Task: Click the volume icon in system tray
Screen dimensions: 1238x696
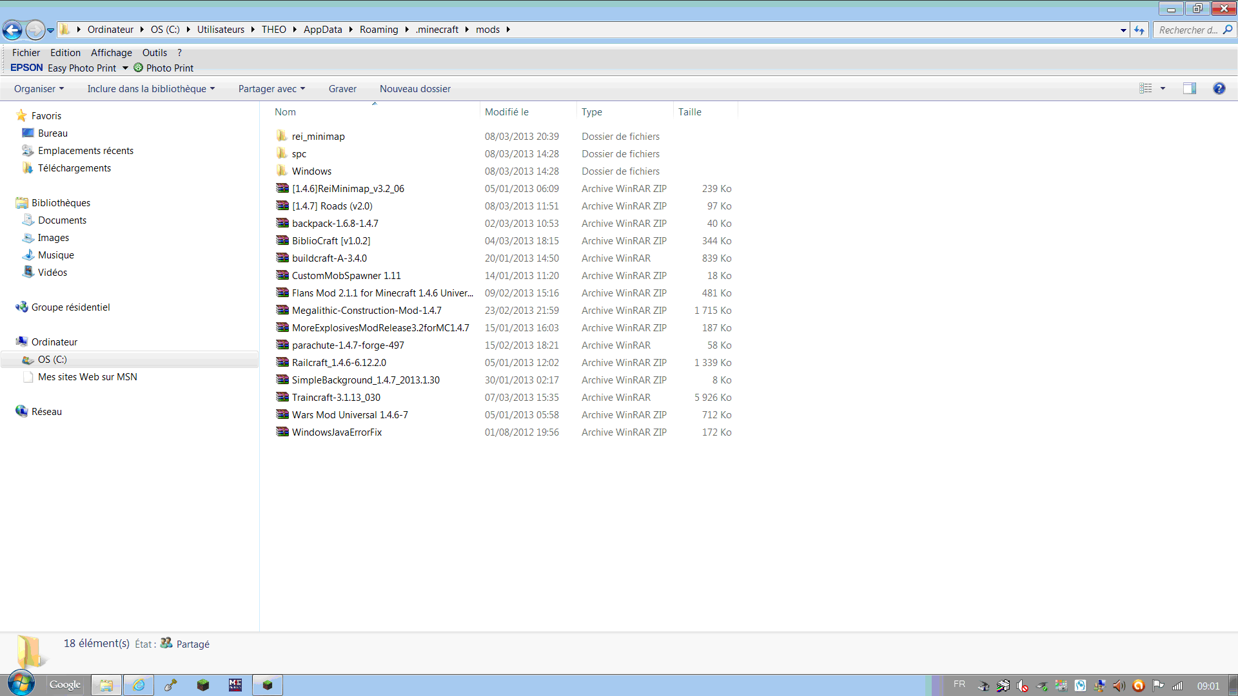Action: pos(1119,686)
